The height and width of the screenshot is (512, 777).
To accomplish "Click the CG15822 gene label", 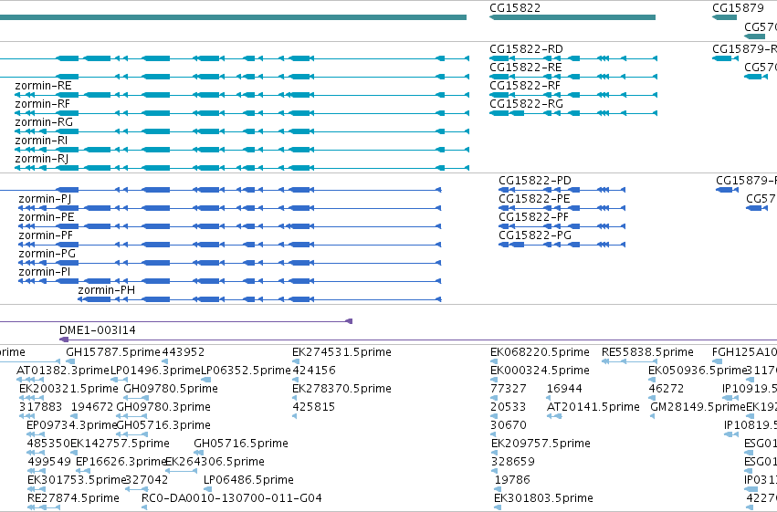I will point(515,8).
